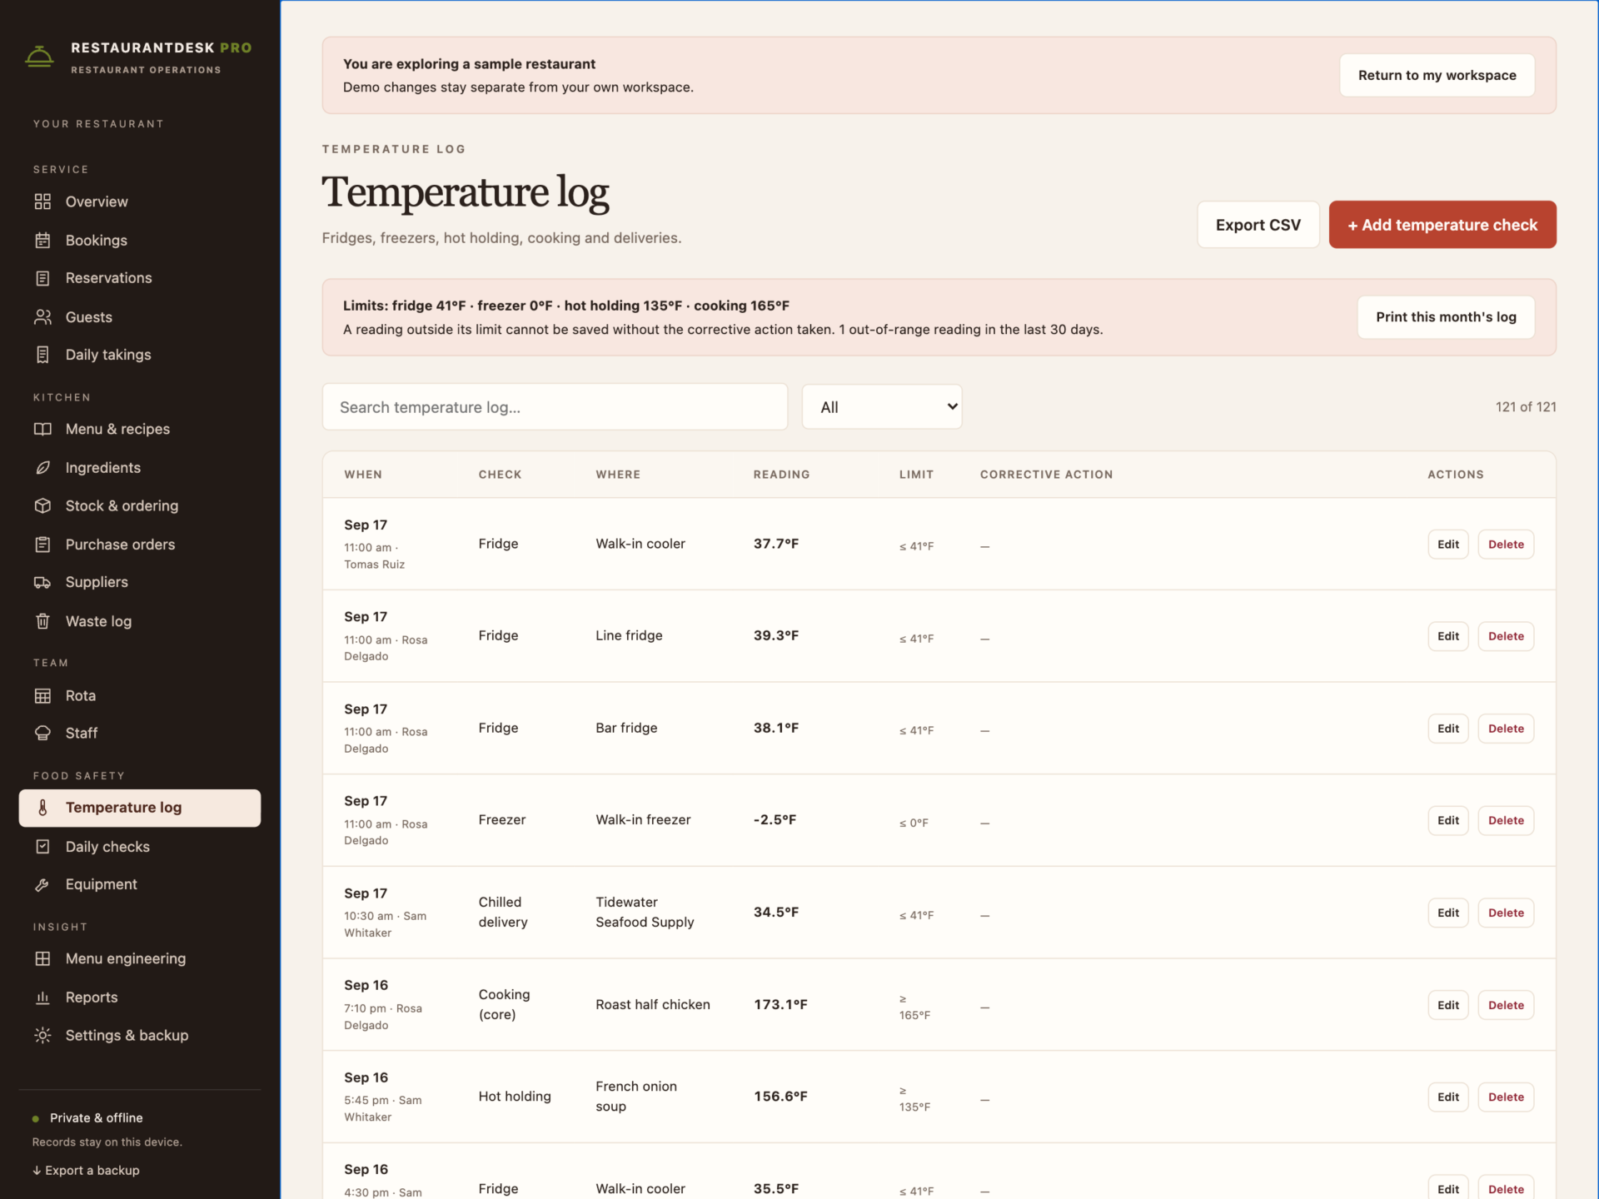Screen dimensions: 1599x1199
Task: Click the Chilled delivery check cell
Action: (503, 912)
